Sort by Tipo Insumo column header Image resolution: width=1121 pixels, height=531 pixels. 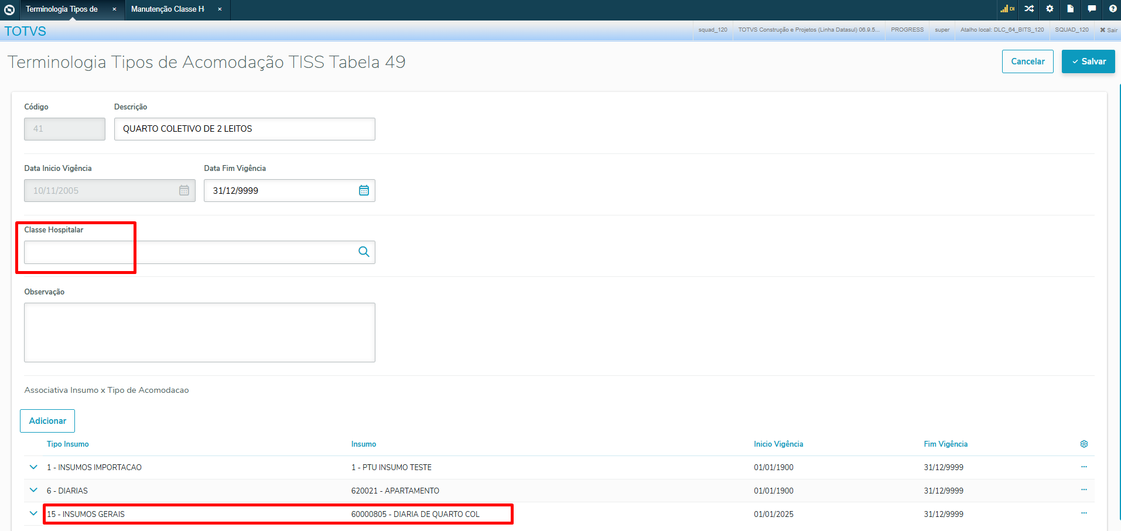pyautogui.click(x=68, y=444)
